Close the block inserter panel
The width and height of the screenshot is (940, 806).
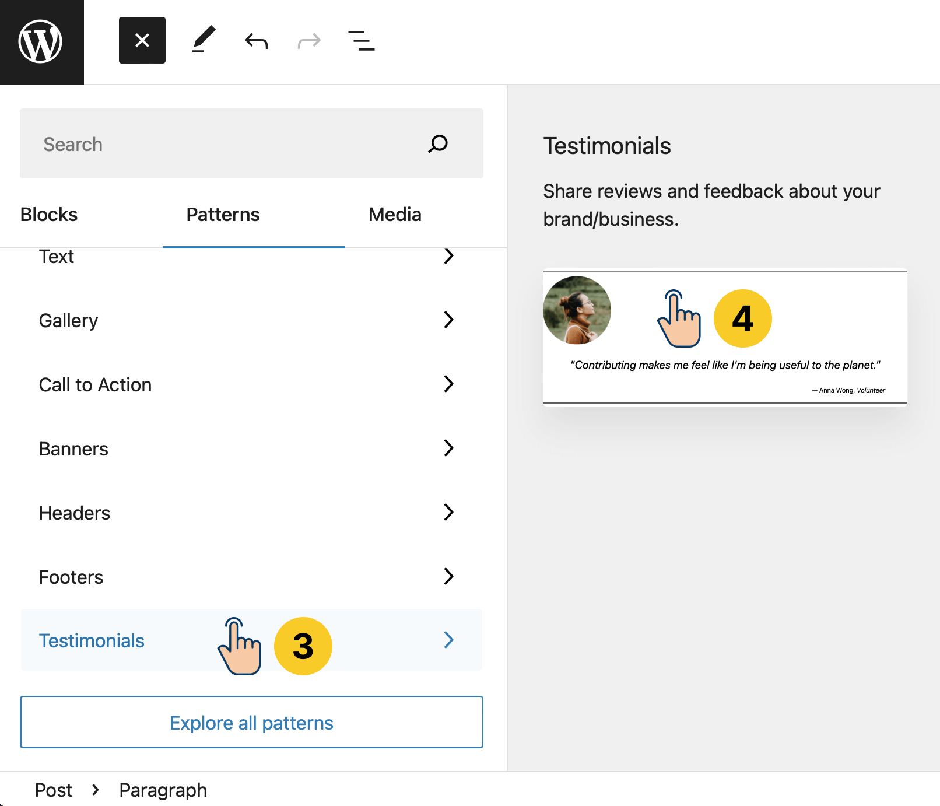142,40
